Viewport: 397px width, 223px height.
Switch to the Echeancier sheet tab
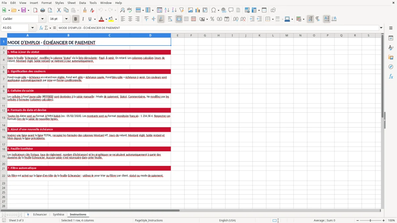click(x=40, y=214)
